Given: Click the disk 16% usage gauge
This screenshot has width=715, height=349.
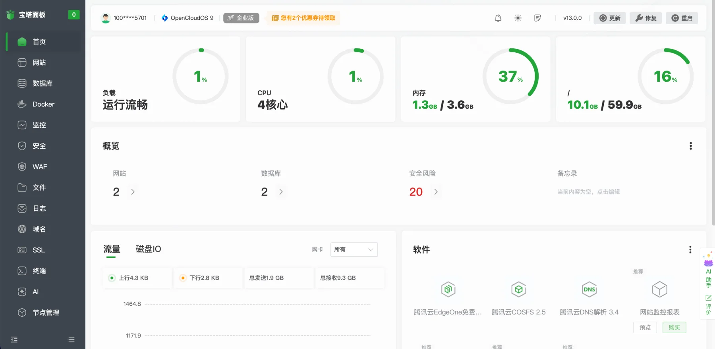Looking at the screenshot, I should point(666,76).
